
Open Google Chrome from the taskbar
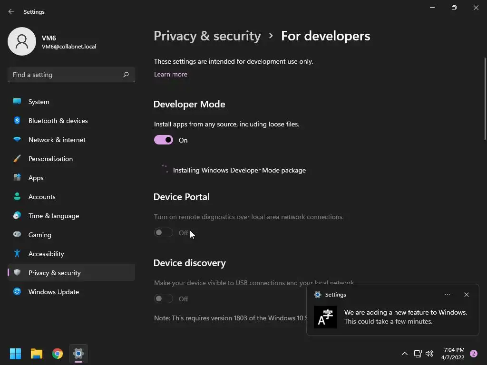pyautogui.click(x=58, y=354)
